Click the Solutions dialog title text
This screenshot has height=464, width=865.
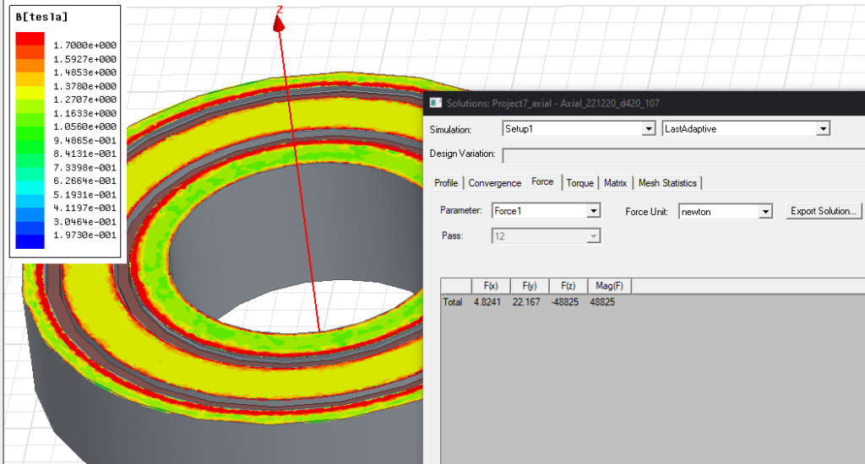(552, 103)
